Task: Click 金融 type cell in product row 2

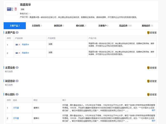Action: [x=50, y=53]
